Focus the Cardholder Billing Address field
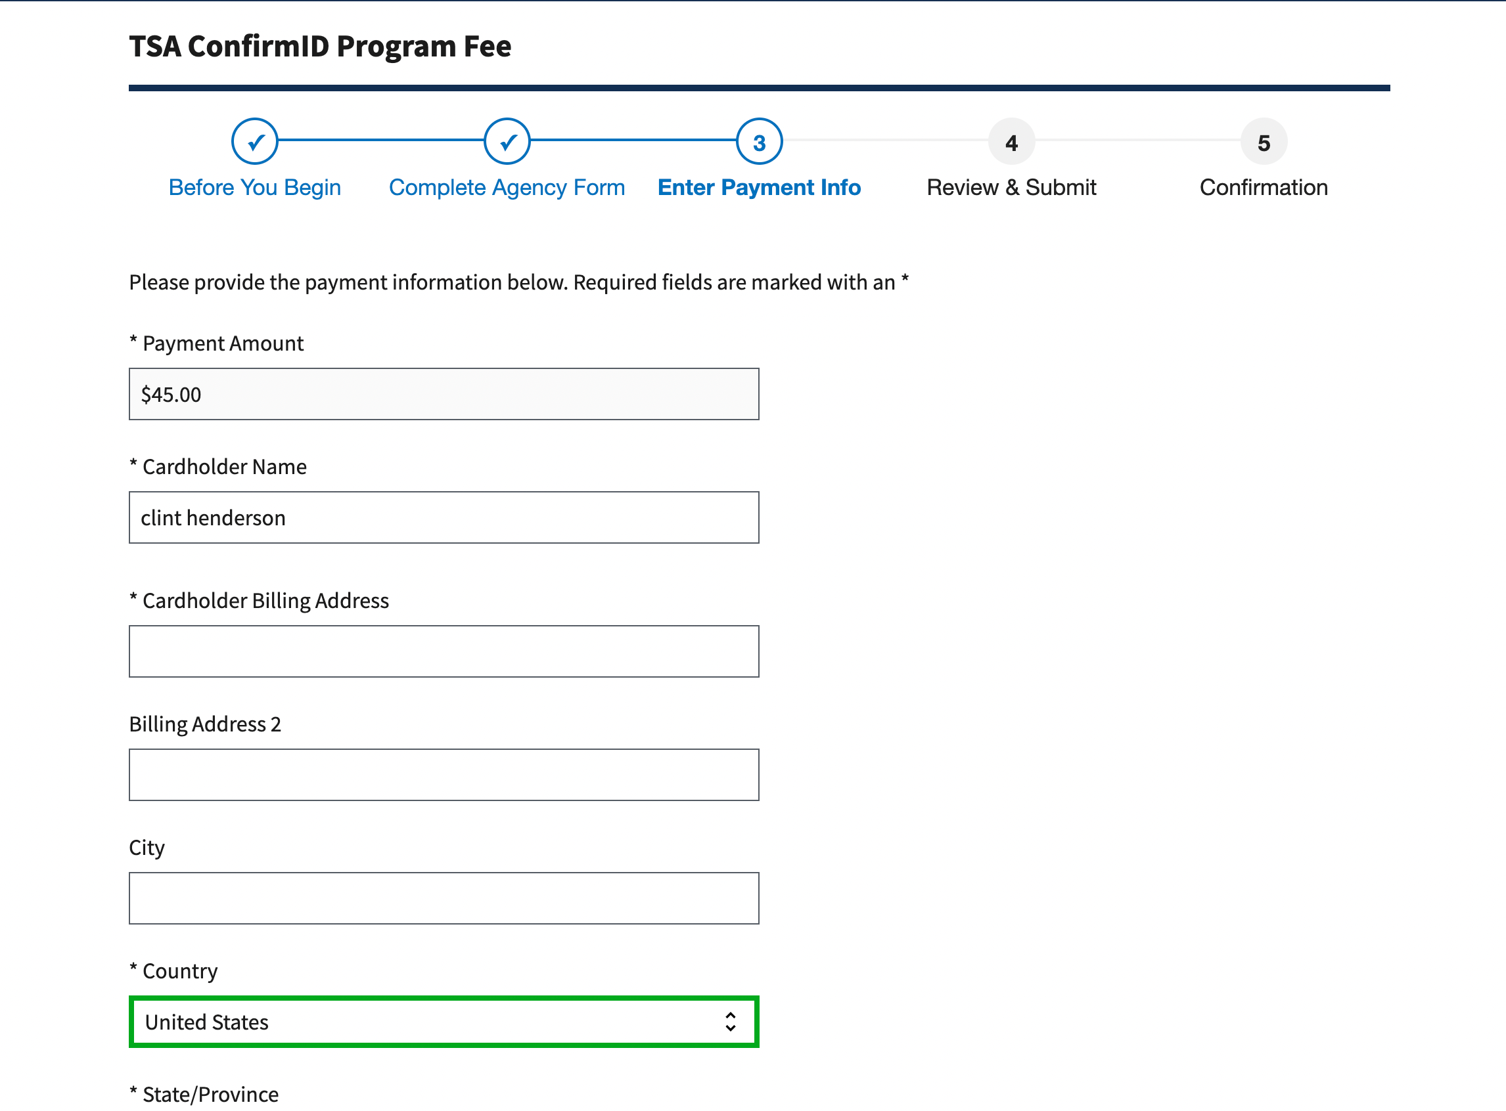Screen dimensions: 1506x1111 [444, 651]
